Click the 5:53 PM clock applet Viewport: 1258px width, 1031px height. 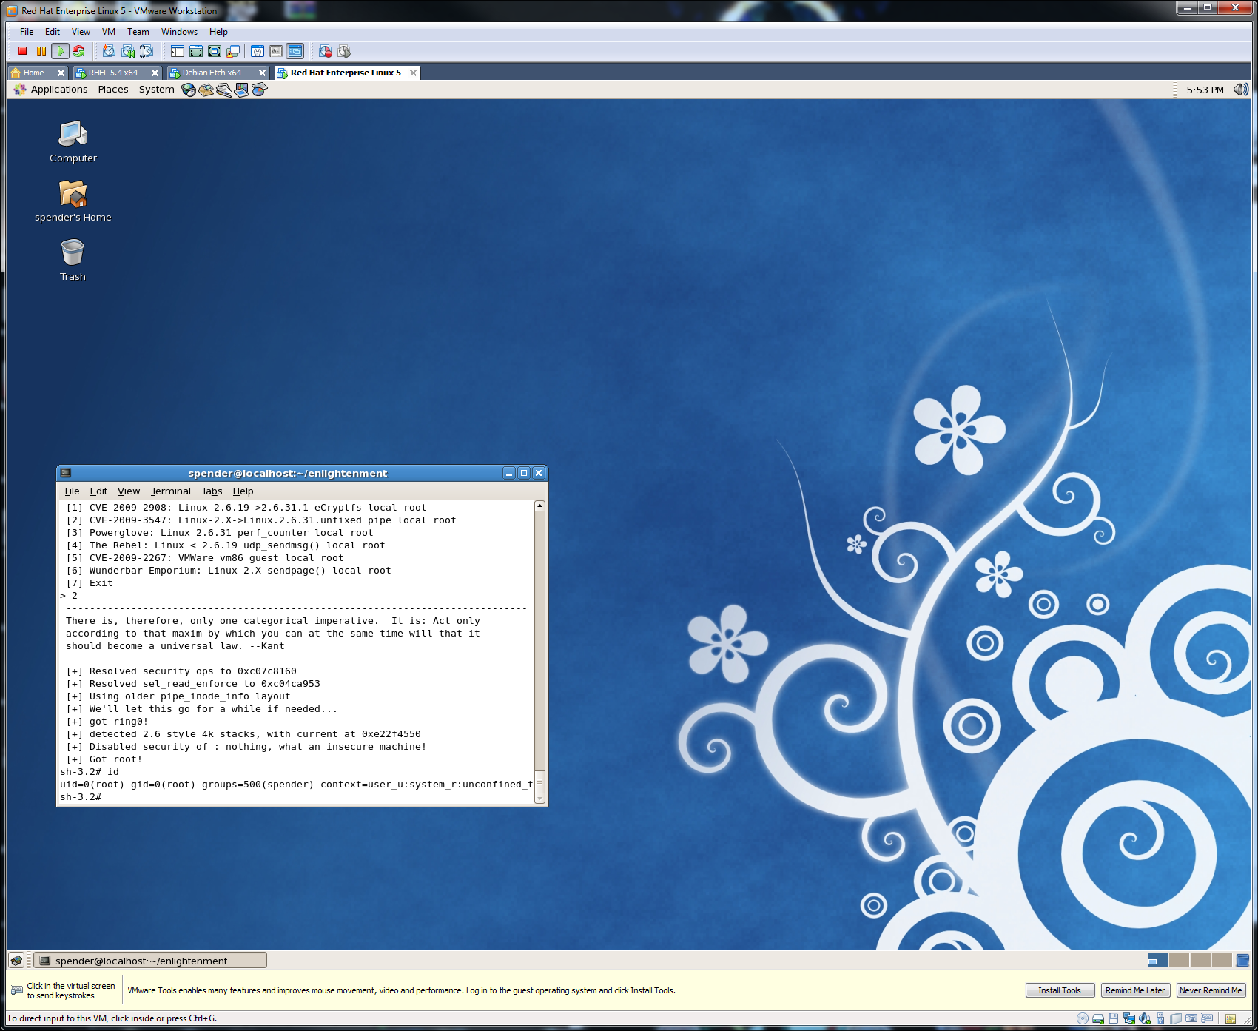click(1205, 90)
